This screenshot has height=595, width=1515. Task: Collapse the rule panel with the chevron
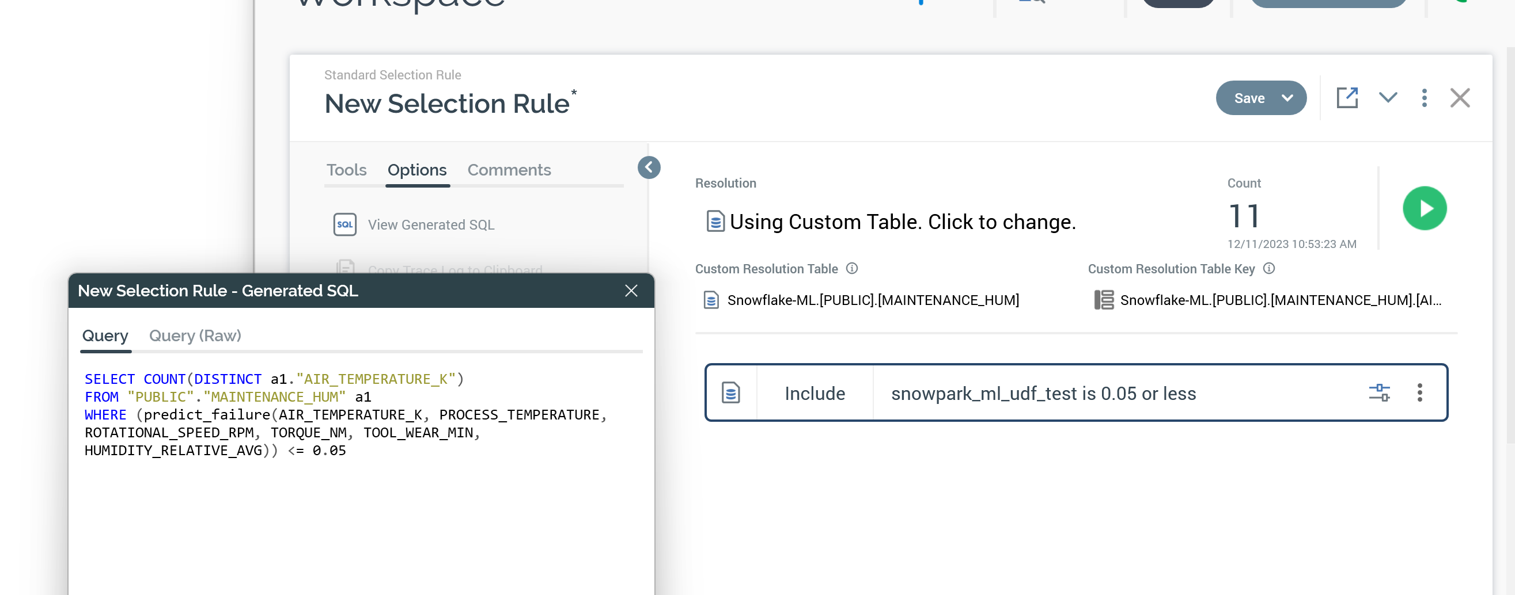coord(1387,98)
